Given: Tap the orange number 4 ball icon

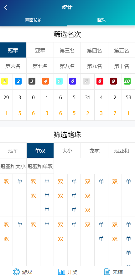Looking at the screenshot, I should tap(45, 81).
